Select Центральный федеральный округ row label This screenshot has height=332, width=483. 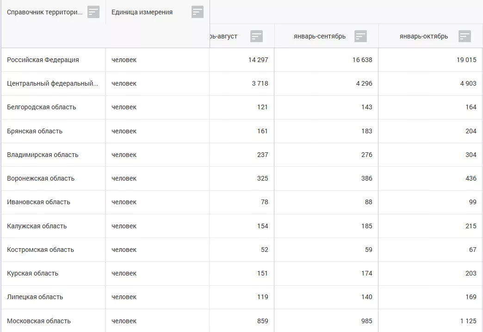tap(53, 84)
